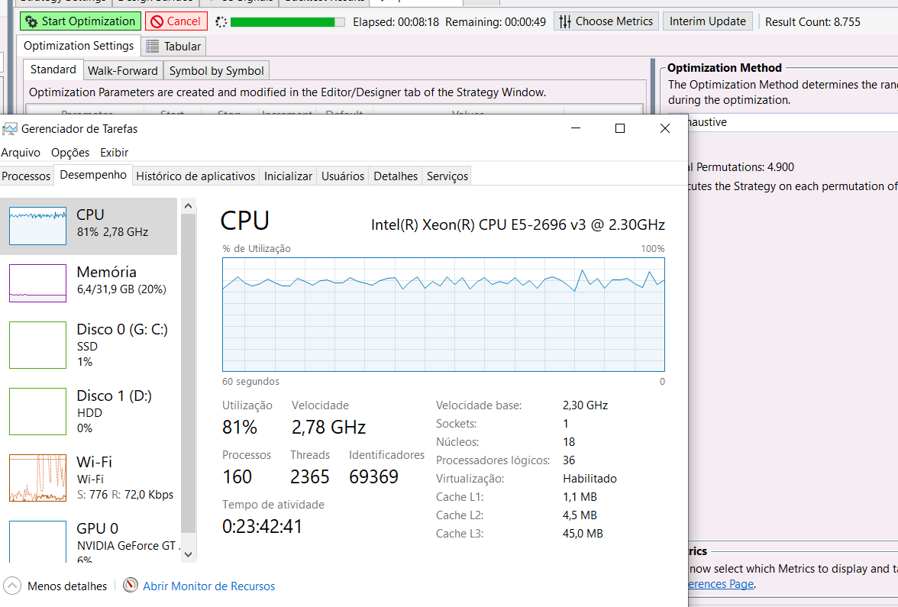Click the Identificadores value 69369
Viewport: 898px width, 607px height.
coord(373,477)
